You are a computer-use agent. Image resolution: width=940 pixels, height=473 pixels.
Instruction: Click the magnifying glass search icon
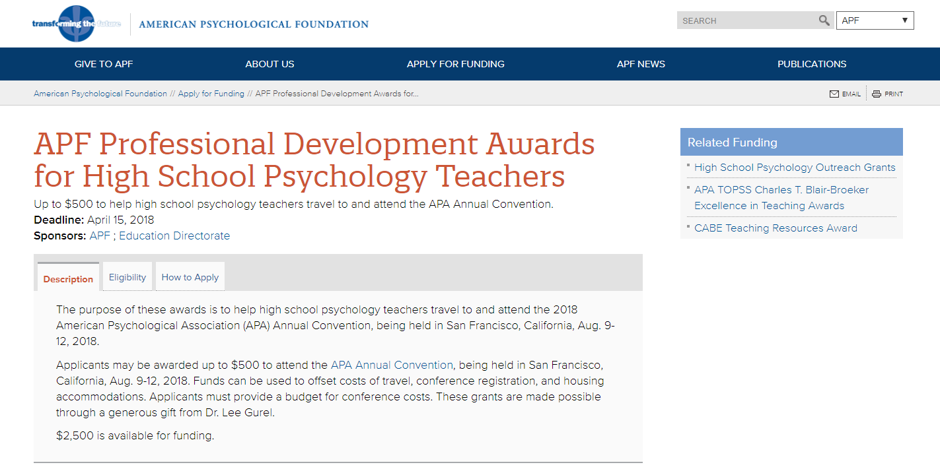tap(824, 20)
